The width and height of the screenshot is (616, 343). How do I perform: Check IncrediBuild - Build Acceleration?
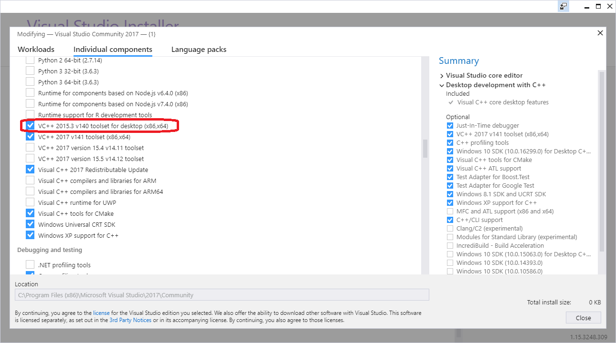(x=450, y=246)
